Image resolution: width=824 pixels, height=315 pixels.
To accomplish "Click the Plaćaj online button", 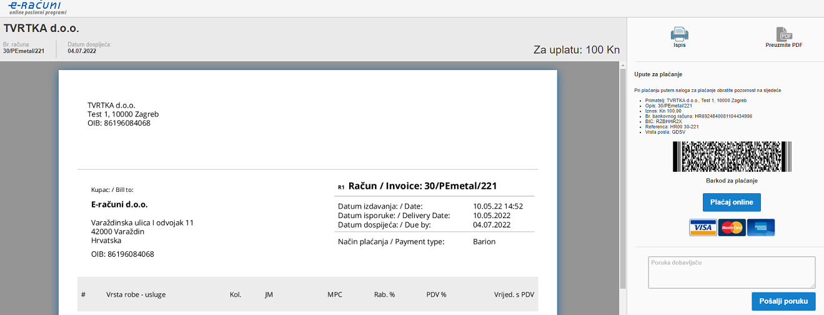I will [x=732, y=202].
